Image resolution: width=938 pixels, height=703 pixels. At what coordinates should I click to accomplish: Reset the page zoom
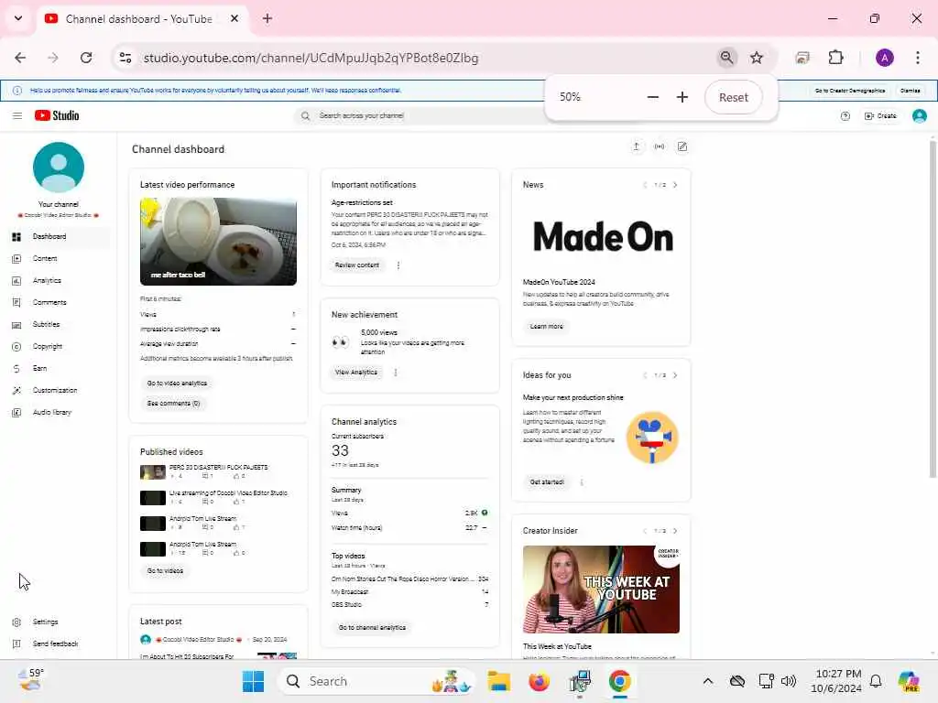point(734,97)
